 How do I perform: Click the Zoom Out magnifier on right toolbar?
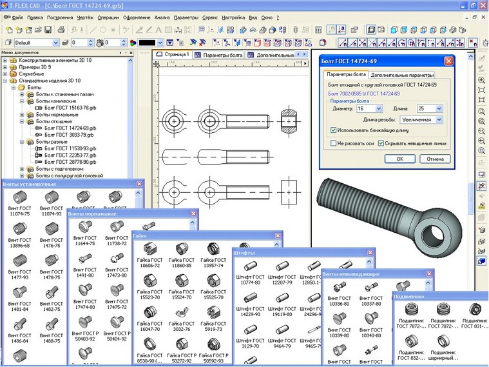pos(481,141)
